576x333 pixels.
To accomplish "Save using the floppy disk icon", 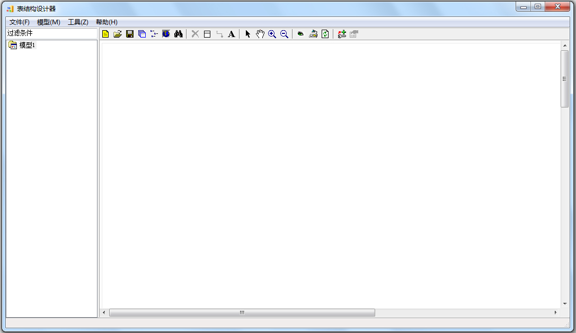I will click(130, 34).
